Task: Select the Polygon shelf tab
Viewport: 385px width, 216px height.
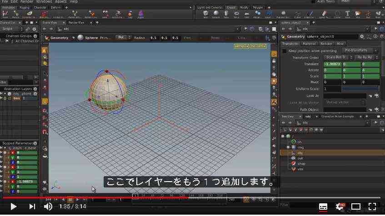Action: coord(258,8)
